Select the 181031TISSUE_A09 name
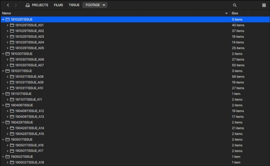Screen dimensions: 270x166 click(x=29, y=82)
